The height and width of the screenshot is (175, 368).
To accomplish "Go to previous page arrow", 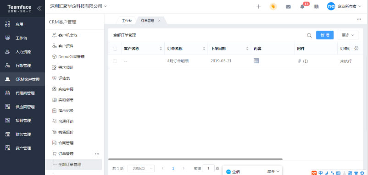I will 162,168.
